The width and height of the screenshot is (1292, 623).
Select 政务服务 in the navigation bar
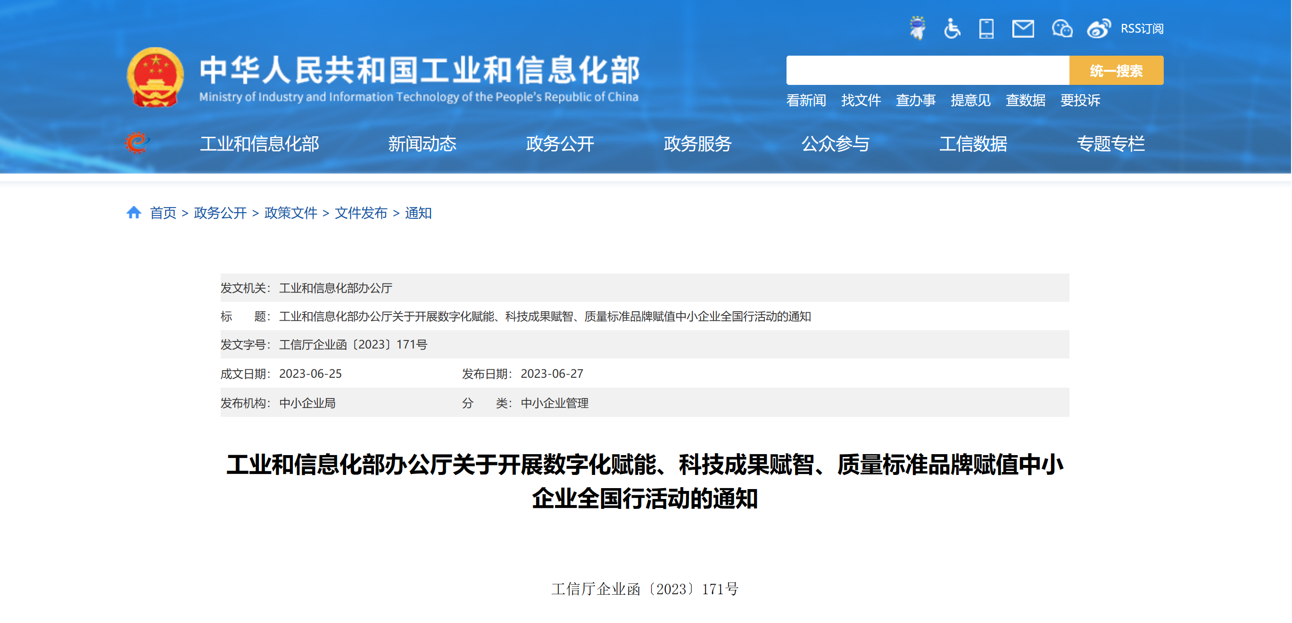(697, 144)
